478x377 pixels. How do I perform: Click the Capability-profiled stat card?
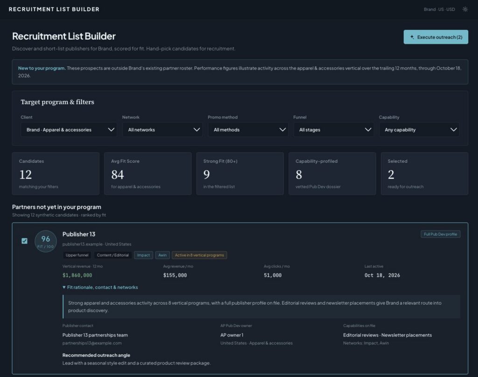332,174
